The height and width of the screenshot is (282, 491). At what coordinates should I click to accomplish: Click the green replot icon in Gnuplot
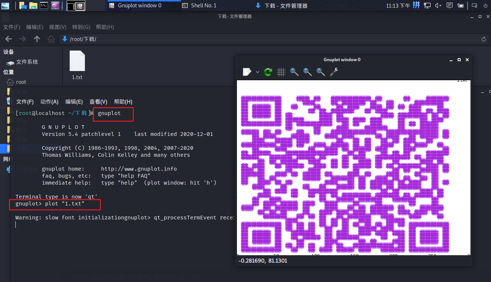click(268, 72)
